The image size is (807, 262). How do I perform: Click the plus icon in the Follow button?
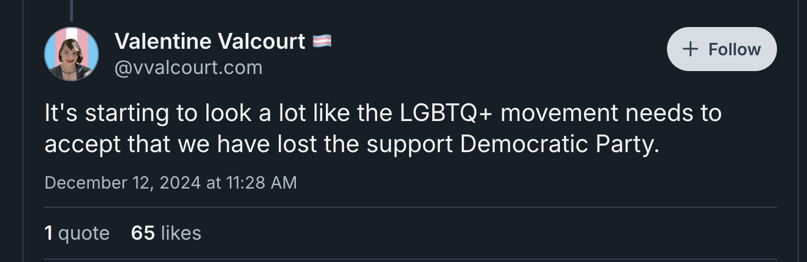click(x=691, y=49)
